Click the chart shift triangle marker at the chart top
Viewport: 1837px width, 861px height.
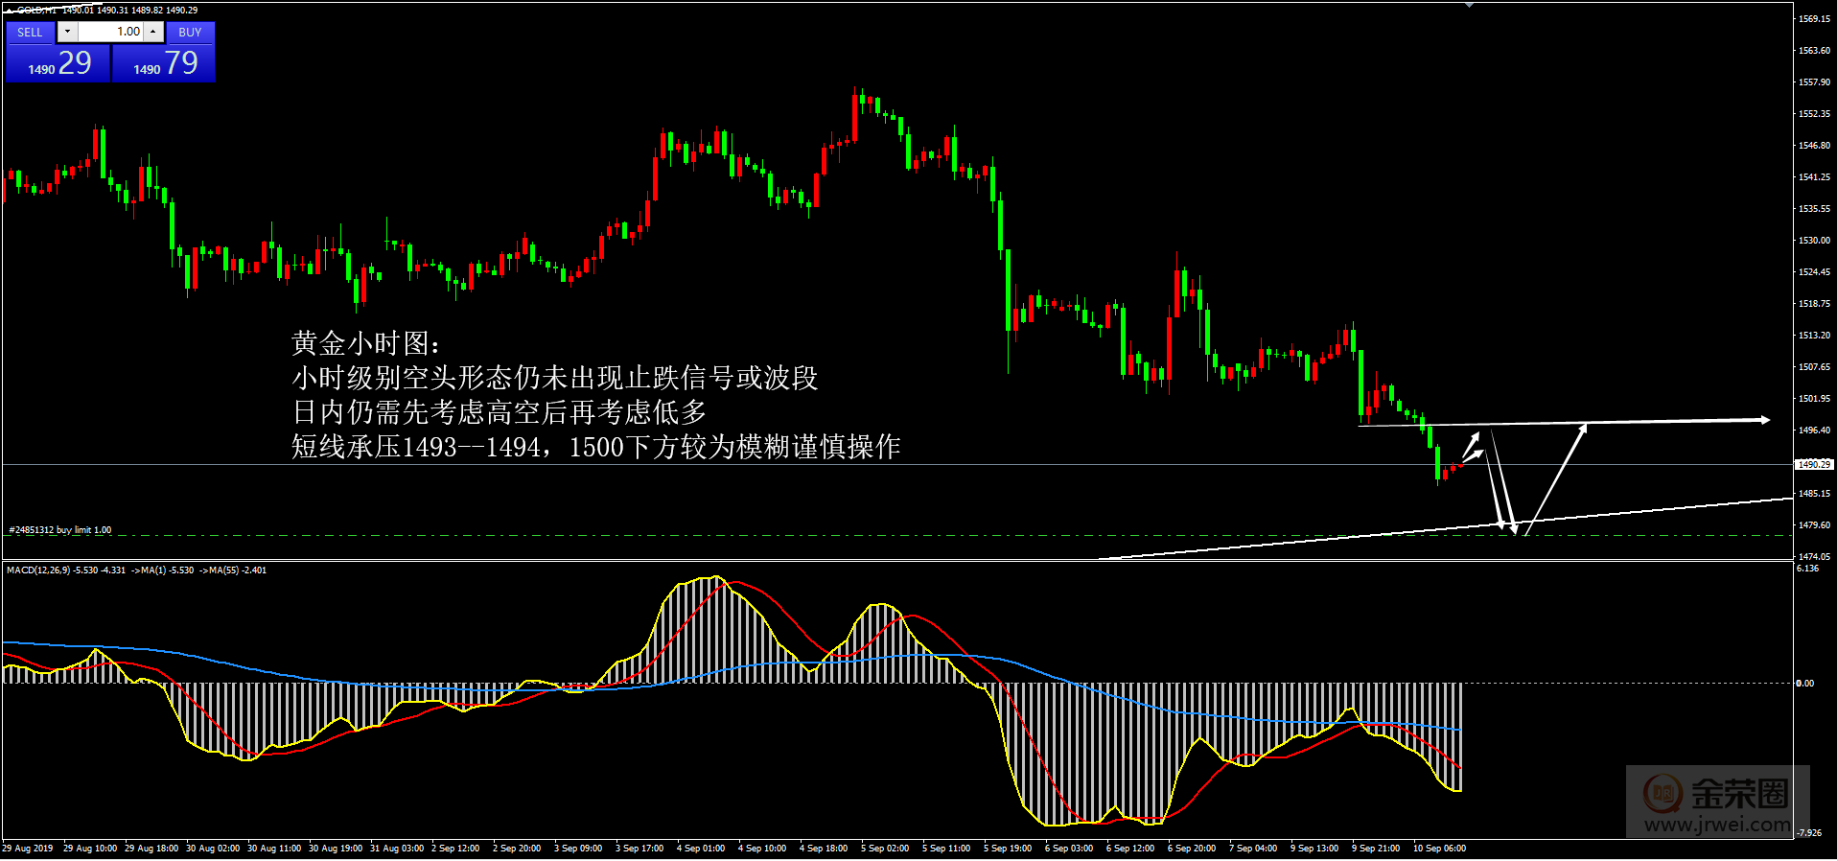point(1469,6)
